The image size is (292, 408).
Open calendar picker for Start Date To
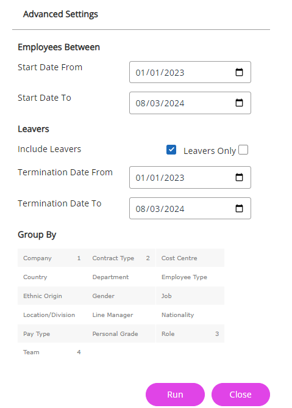[239, 103]
